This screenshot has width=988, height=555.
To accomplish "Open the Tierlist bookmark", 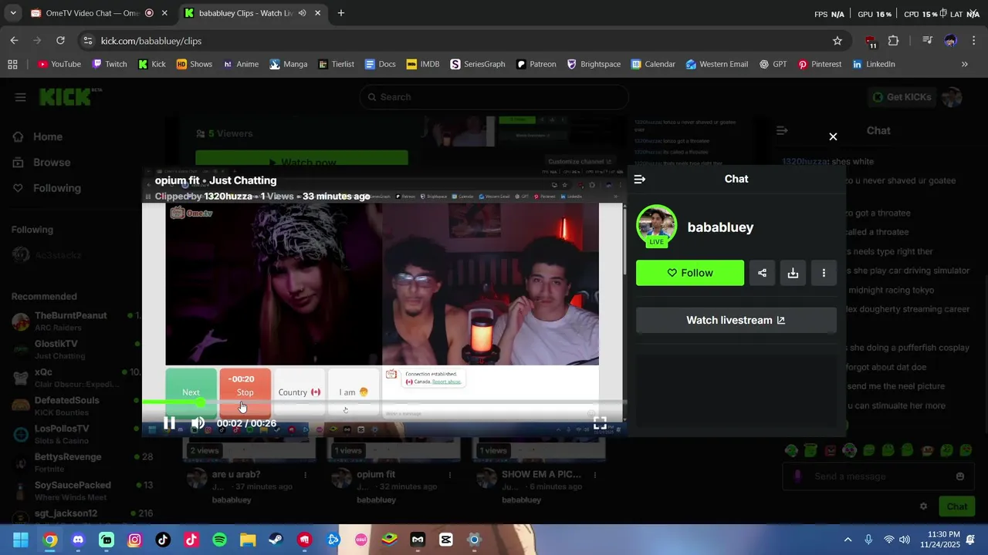I will click(x=336, y=65).
